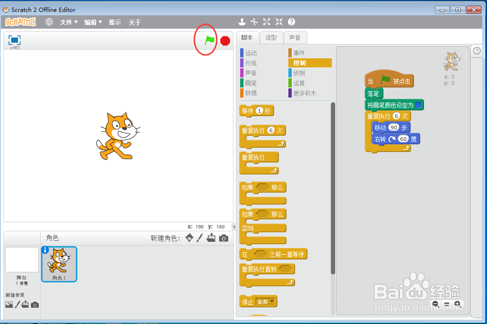
Task: Click the cat sprite on stage
Action: pyautogui.click(x=118, y=136)
